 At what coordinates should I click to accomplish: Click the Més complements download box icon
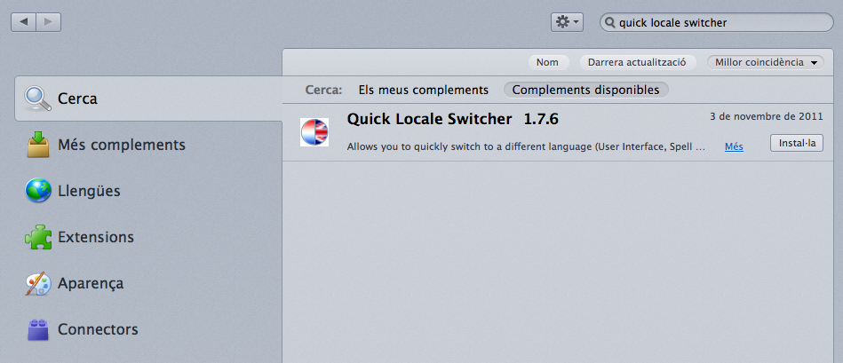pos(38,145)
